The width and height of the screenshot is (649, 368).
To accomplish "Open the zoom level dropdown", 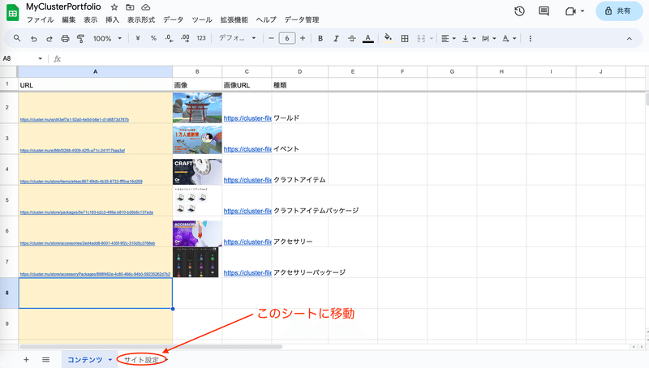I will click(x=107, y=38).
